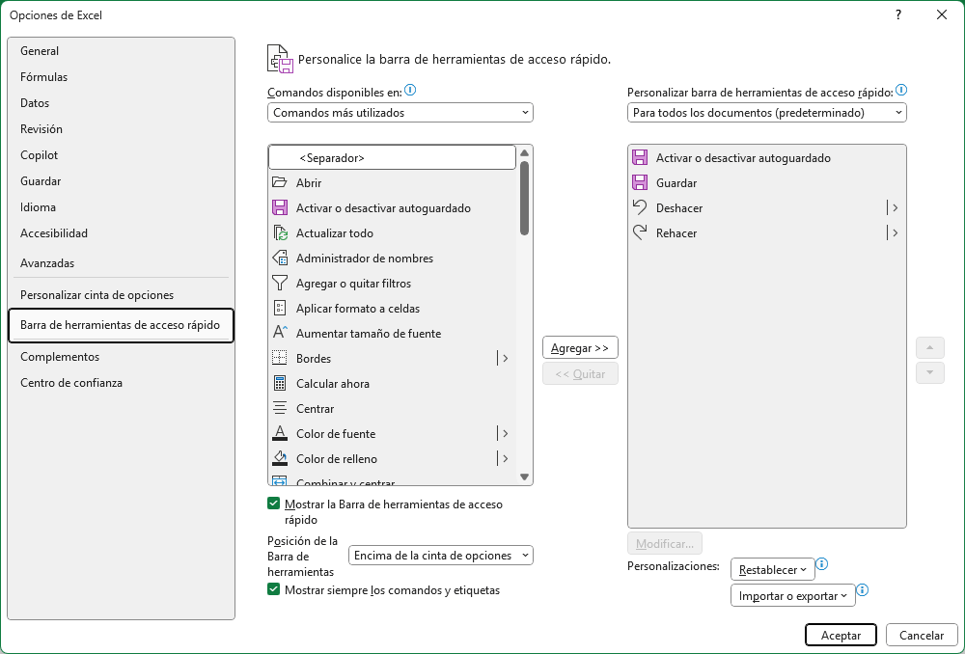
Task: Click the commands list scrollbar thumb
Action: tap(524, 198)
